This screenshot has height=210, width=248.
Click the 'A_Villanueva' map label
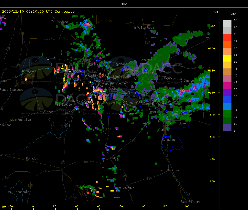tap(144, 28)
